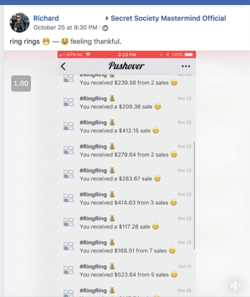Open Richard's profile name link
250x297 pixels.
coord(46,18)
